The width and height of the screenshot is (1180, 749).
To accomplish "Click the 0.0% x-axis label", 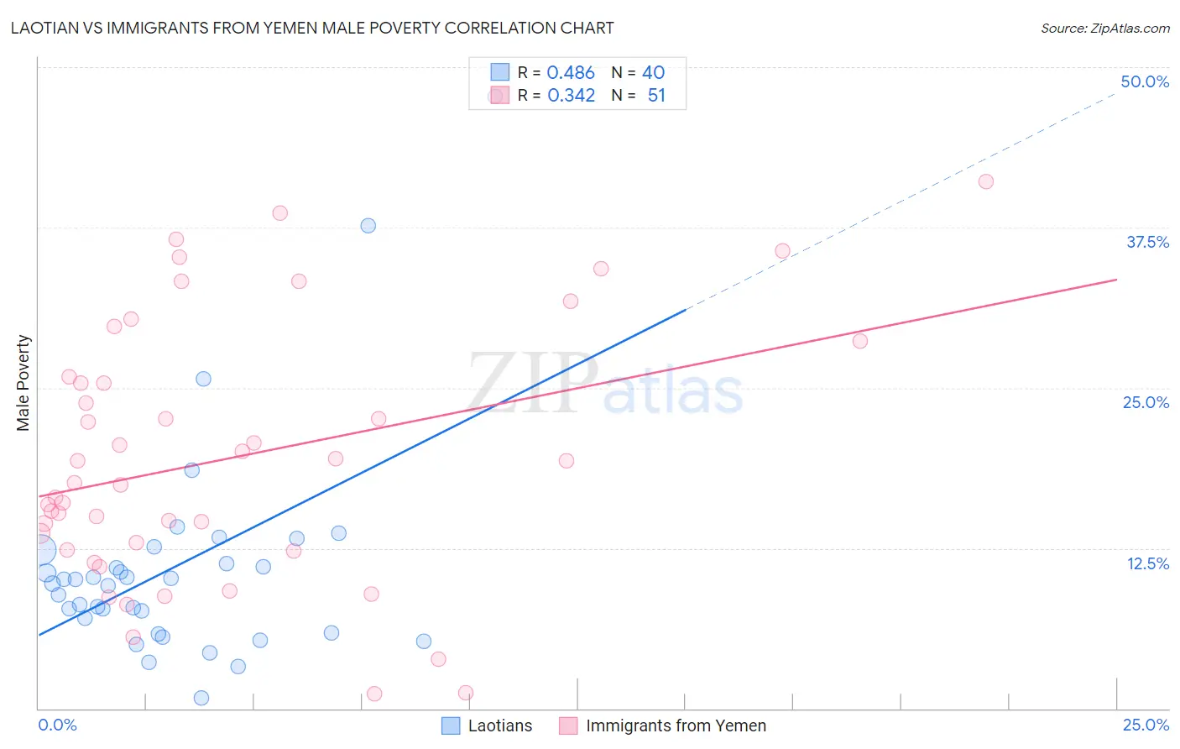I will pos(58,725).
